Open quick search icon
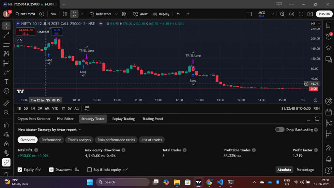The height and width of the screenshot is (188, 334). 282,14
